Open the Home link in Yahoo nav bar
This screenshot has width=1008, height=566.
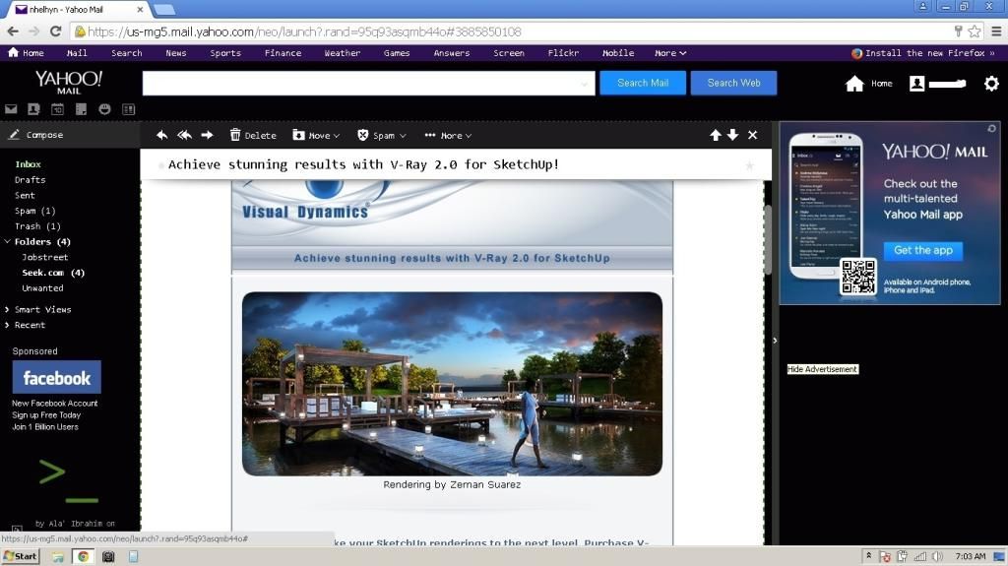pos(27,53)
